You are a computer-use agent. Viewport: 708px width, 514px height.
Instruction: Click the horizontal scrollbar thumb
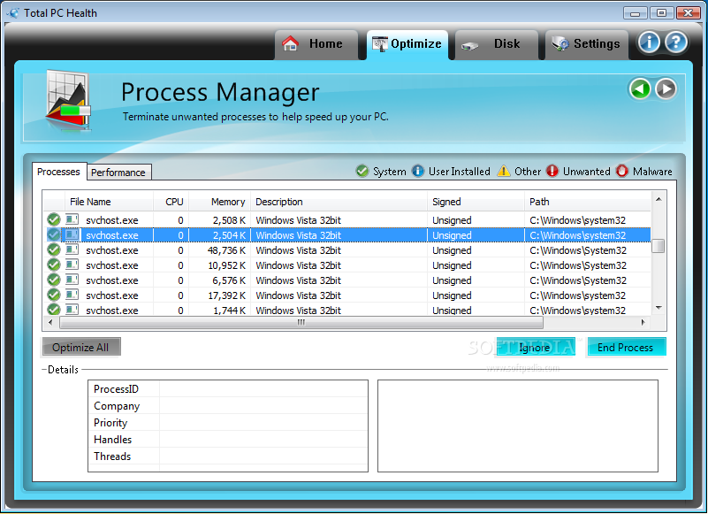click(301, 322)
